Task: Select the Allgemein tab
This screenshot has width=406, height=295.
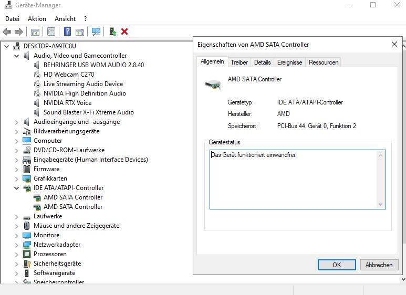Action: coord(212,61)
